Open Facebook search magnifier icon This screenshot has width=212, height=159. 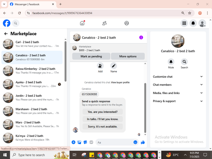coord(16,23)
